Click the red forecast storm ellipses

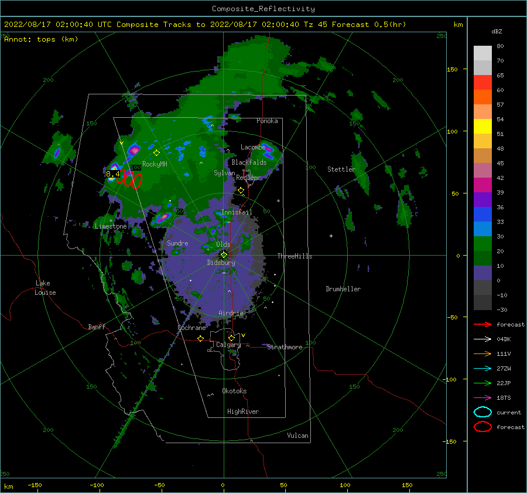point(129,179)
